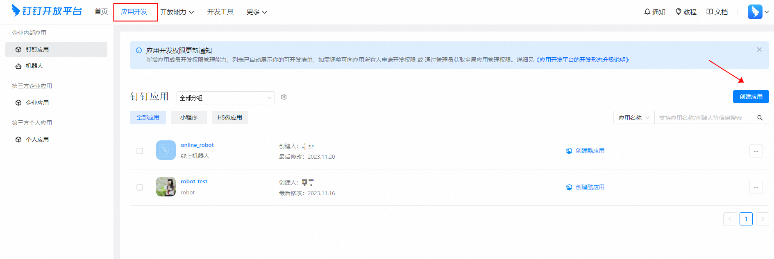
Task: Click 线上机器人 description text
Action: (195, 156)
